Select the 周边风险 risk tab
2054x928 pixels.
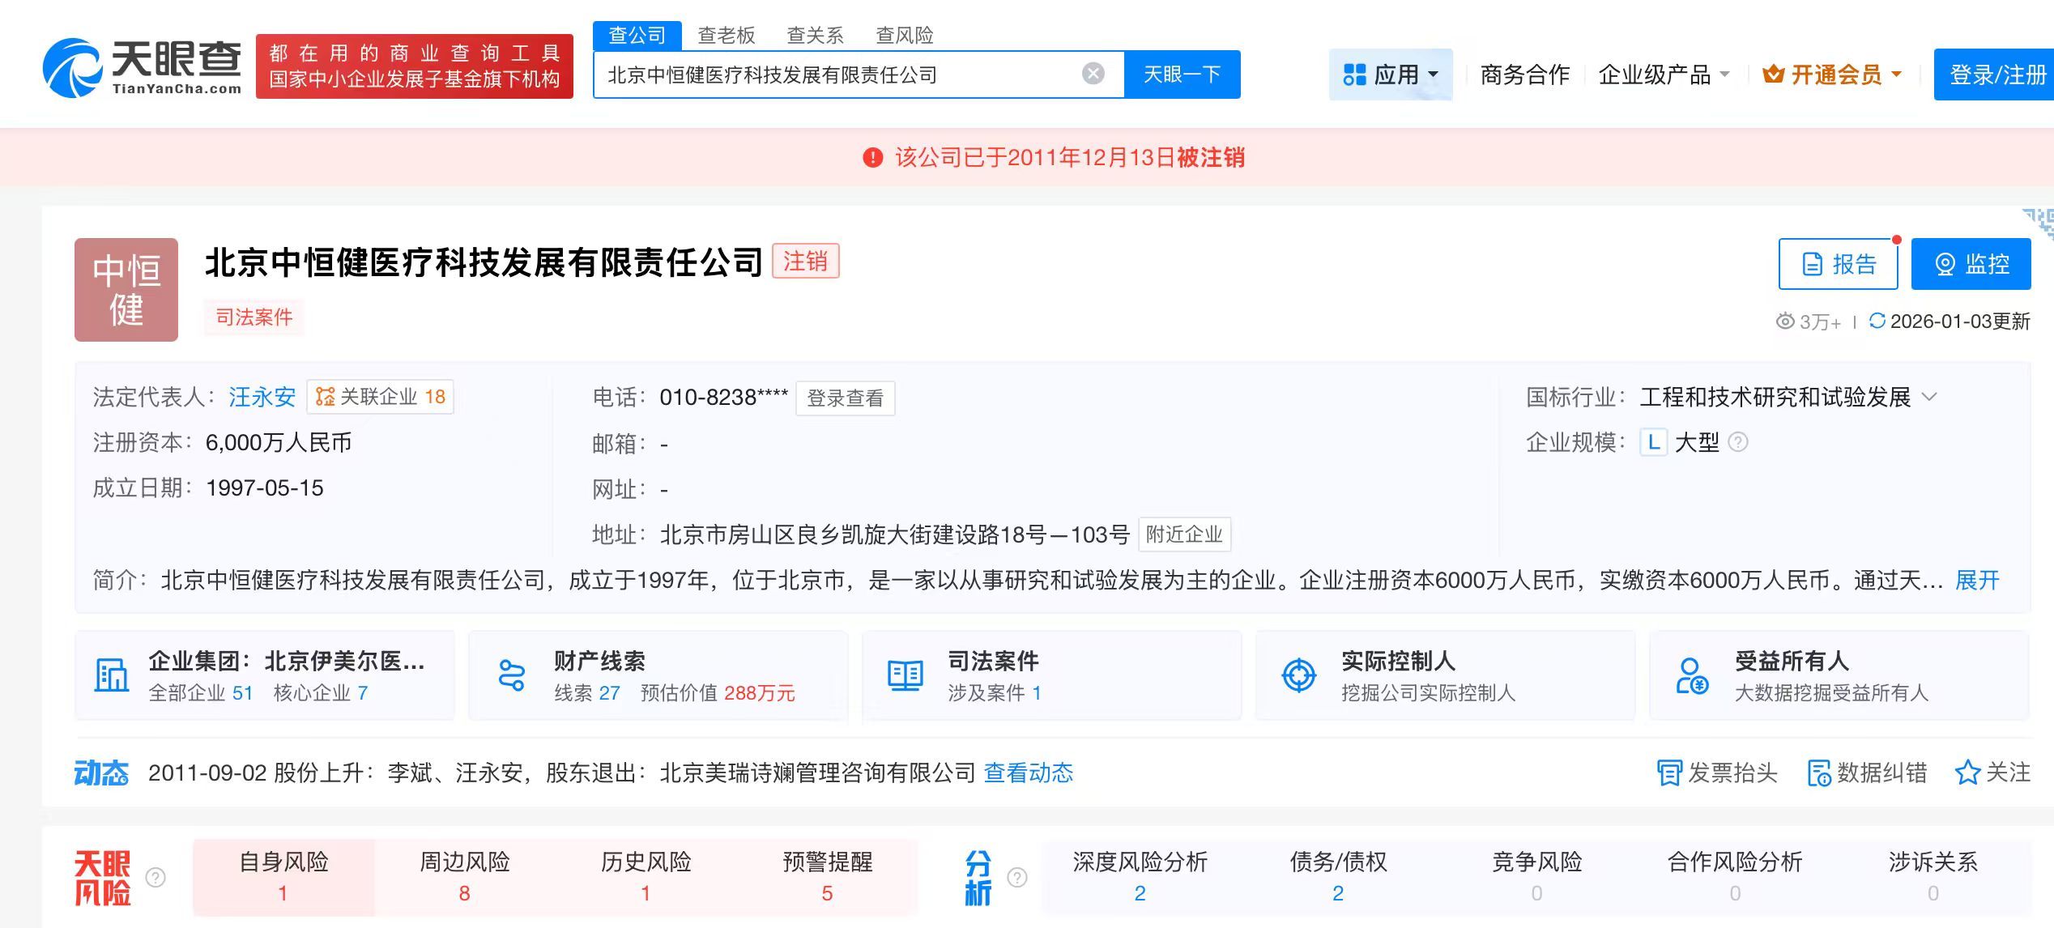click(464, 876)
